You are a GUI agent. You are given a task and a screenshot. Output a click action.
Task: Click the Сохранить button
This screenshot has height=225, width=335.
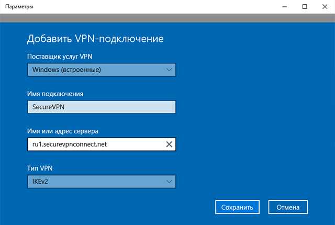point(237,207)
